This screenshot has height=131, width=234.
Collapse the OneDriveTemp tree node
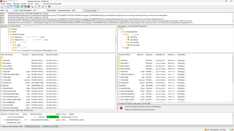[9, 34]
